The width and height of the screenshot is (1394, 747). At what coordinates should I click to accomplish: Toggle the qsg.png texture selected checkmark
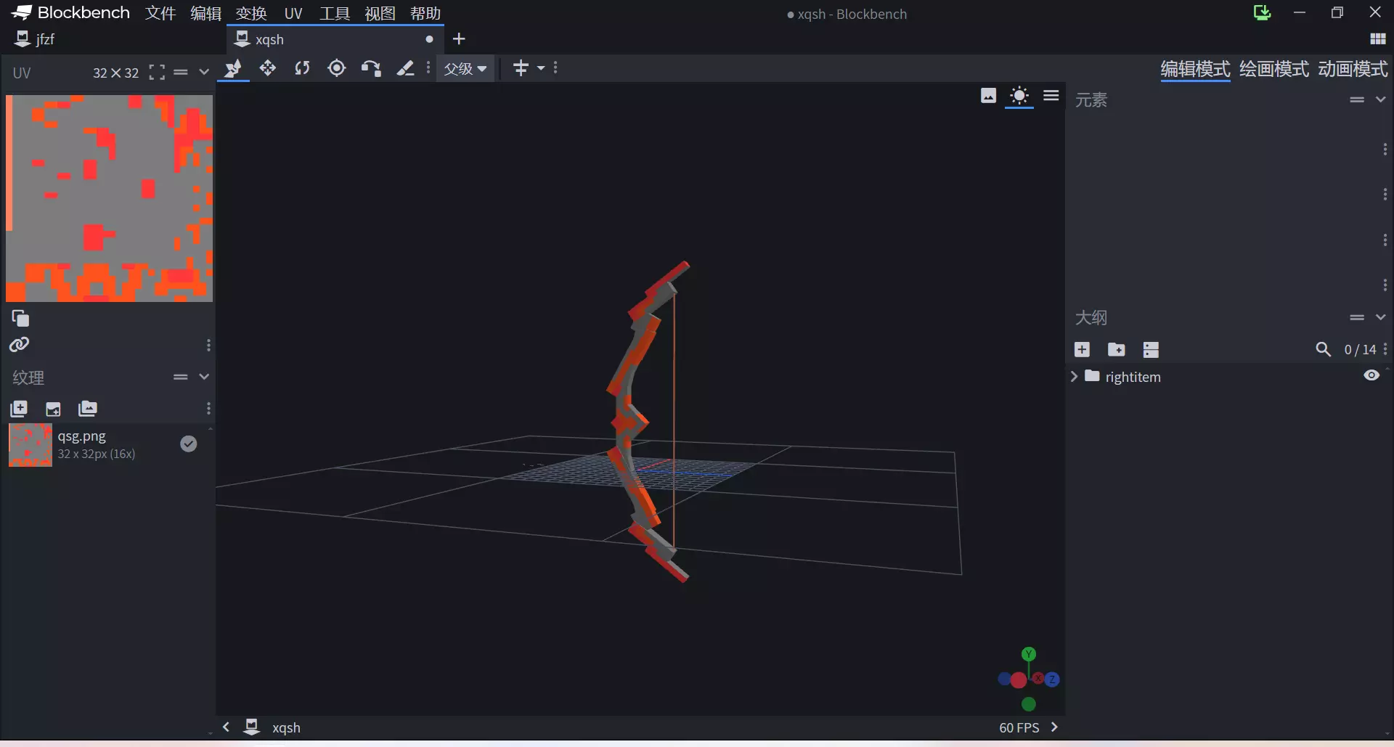click(x=189, y=444)
